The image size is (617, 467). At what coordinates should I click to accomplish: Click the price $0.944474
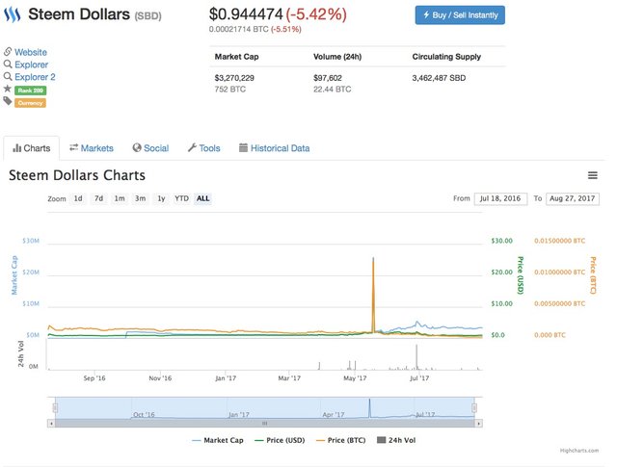(x=246, y=14)
